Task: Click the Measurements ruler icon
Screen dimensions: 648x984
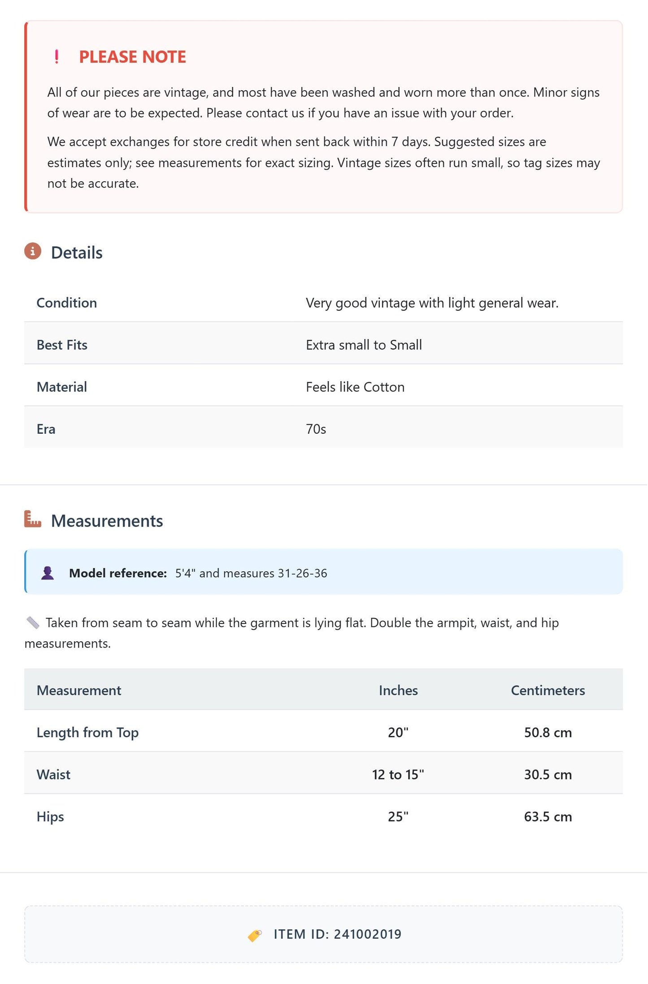Action: click(x=33, y=519)
